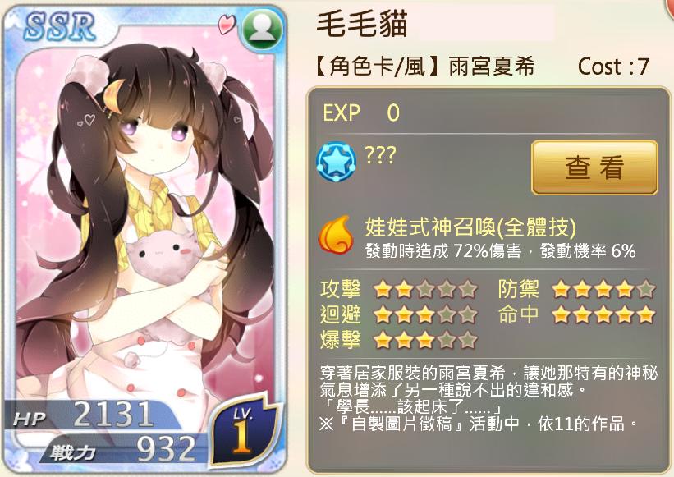Click the skill name 娃娃式神召喚(全體技)
This screenshot has height=477, width=674.
(x=470, y=227)
